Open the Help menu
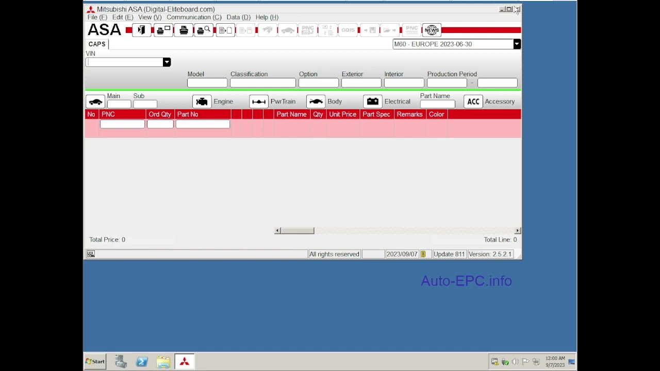660x371 pixels. (x=267, y=17)
